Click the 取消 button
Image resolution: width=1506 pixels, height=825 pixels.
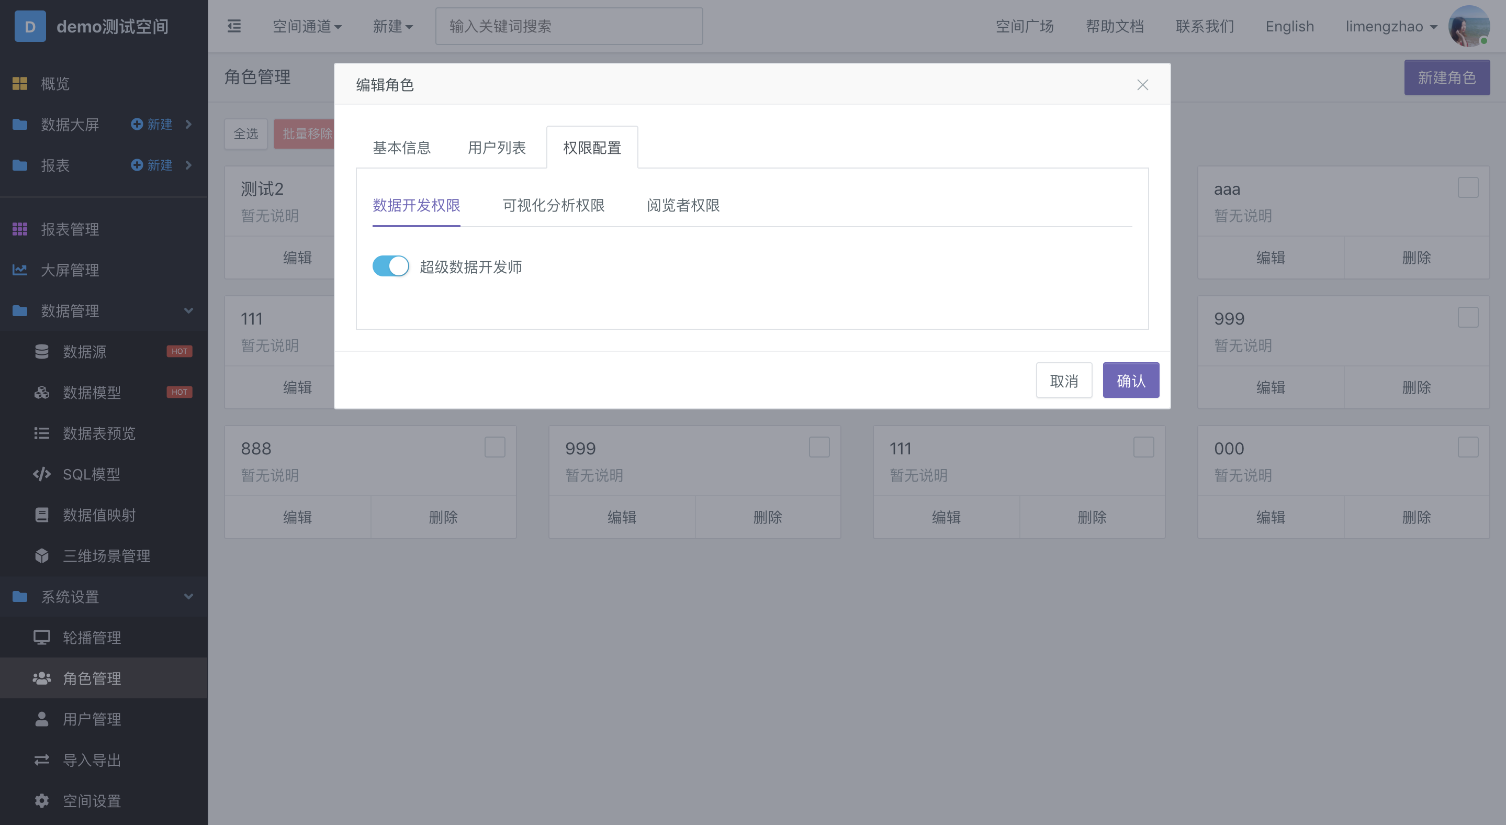[x=1064, y=381]
